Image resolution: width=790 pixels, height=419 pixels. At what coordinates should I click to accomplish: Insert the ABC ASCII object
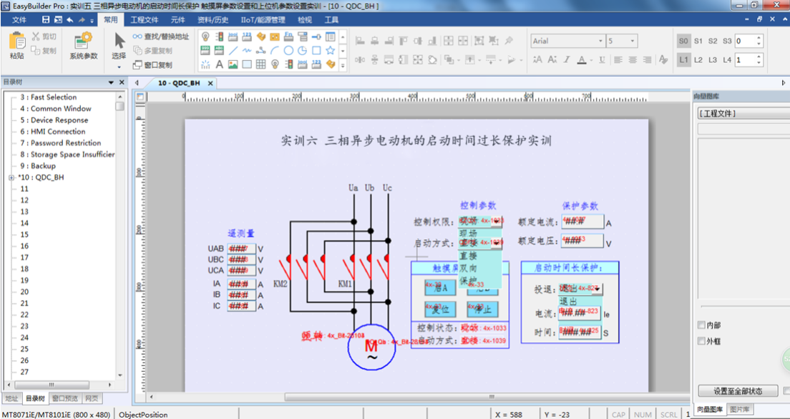coord(219,50)
